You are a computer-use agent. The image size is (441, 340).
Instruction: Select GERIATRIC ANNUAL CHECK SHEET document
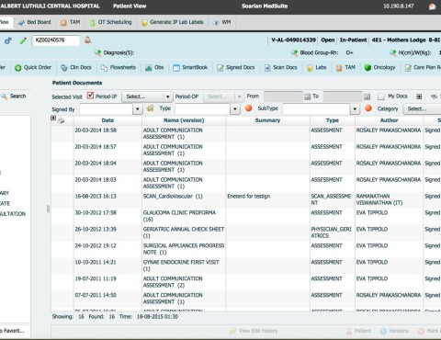(x=184, y=232)
